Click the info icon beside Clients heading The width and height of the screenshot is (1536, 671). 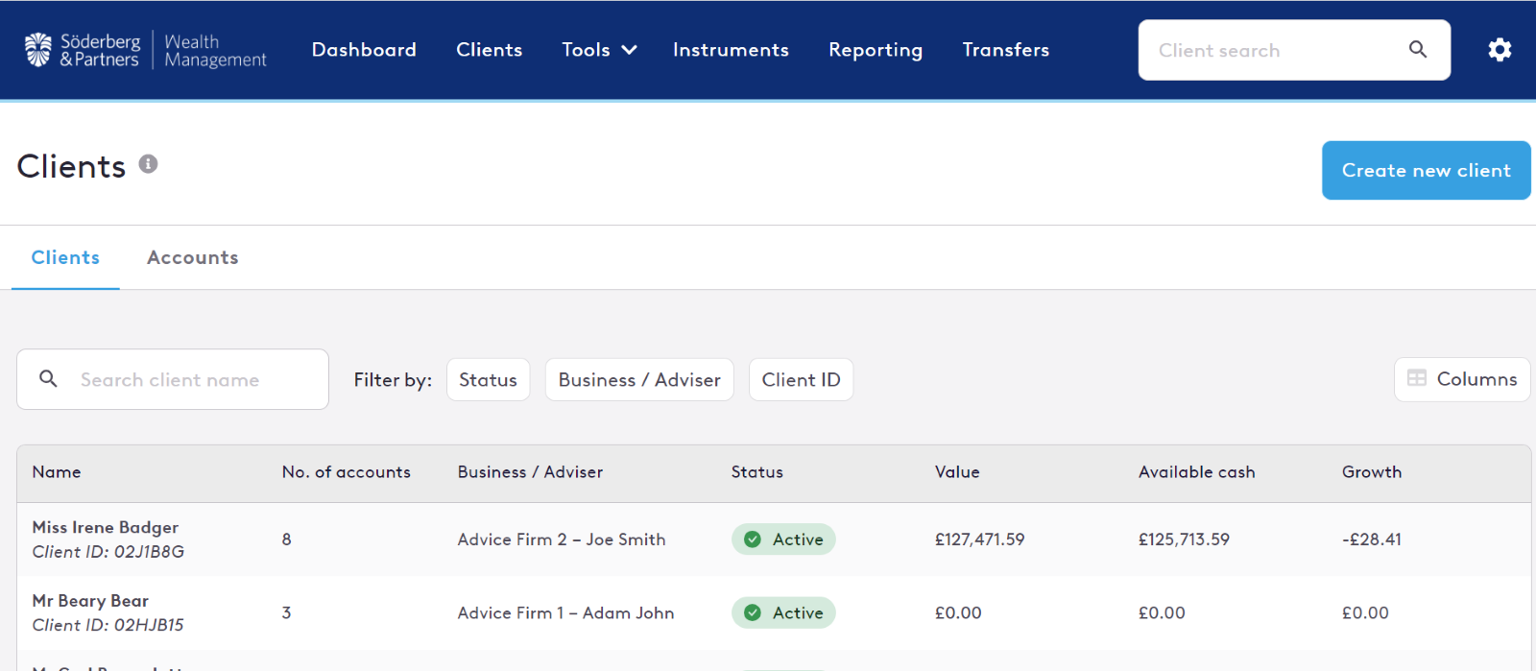[148, 164]
